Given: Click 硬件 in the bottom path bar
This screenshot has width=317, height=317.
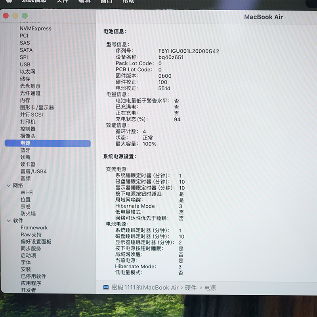Looking at the screenshot, I should (191, 288).
